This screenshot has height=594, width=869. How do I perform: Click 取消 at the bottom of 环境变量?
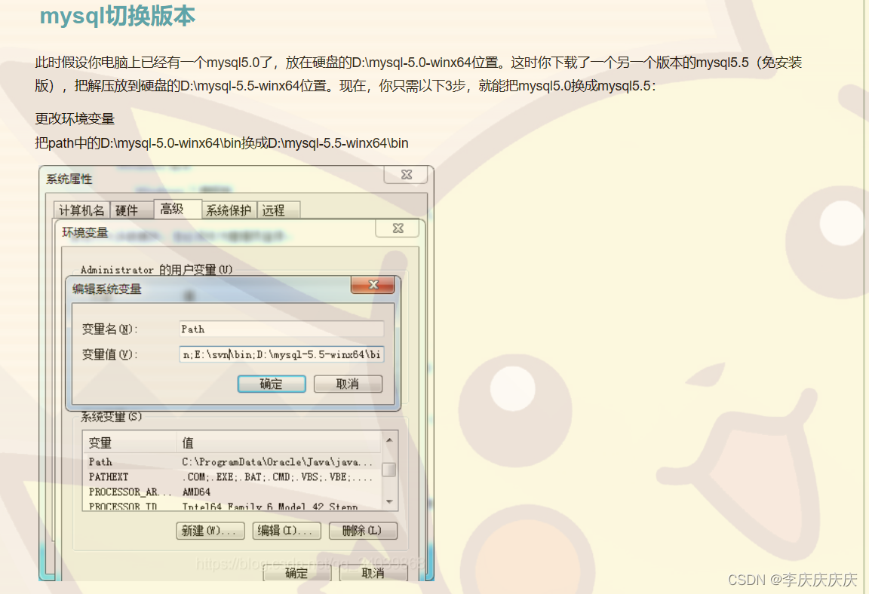(x=373, y=573)
